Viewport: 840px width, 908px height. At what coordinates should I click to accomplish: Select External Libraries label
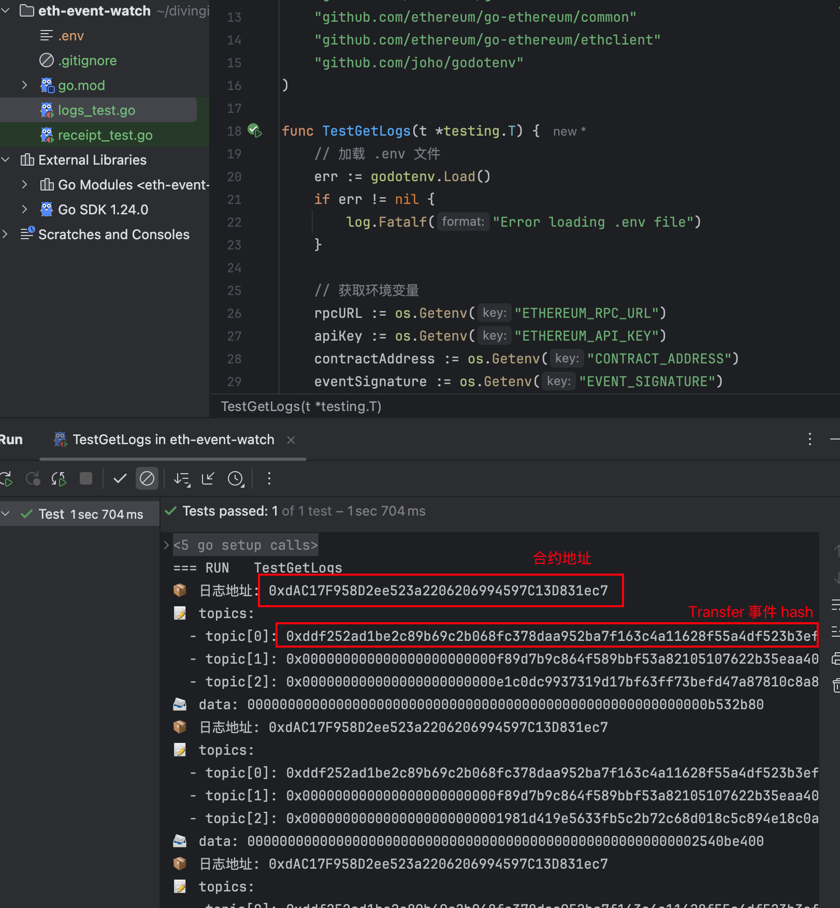pos(92,160)
